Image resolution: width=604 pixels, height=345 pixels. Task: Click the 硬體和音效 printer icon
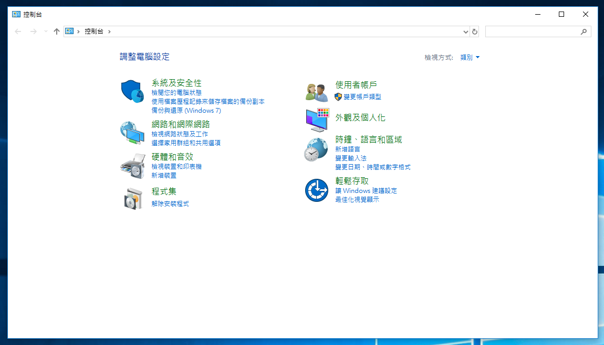pyautogui.click(x=132, y=166)
